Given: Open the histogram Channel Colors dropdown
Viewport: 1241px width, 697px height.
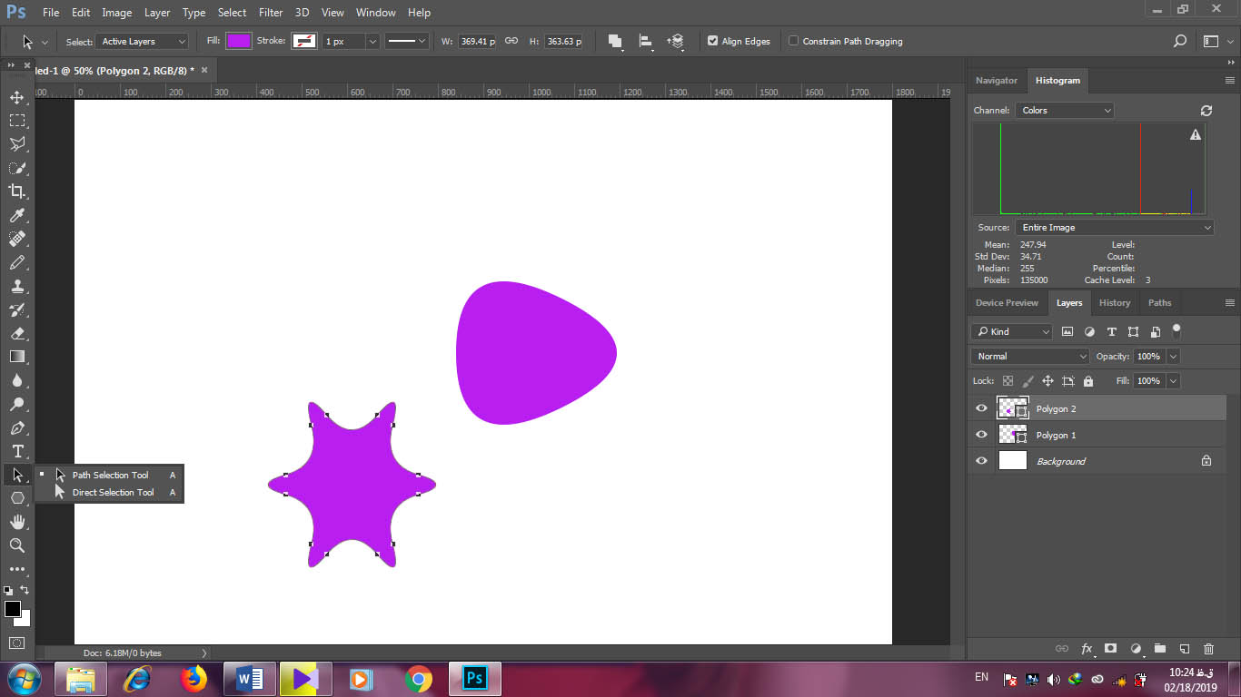Looking at the screenshot, I should click(x=1065, y=111).
